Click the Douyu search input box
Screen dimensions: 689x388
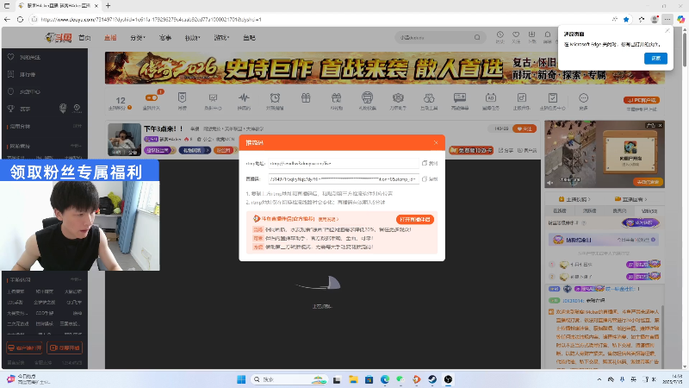click(440, 37)
